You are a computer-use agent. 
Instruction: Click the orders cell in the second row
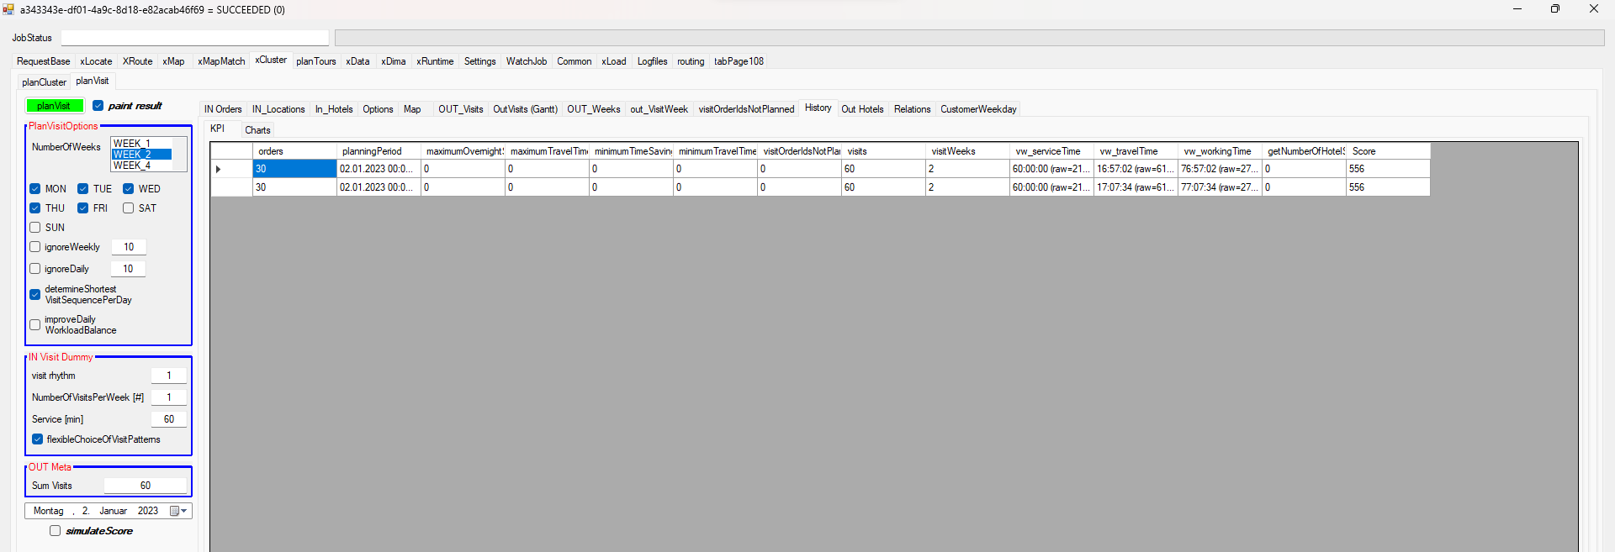tap(294, 187)
